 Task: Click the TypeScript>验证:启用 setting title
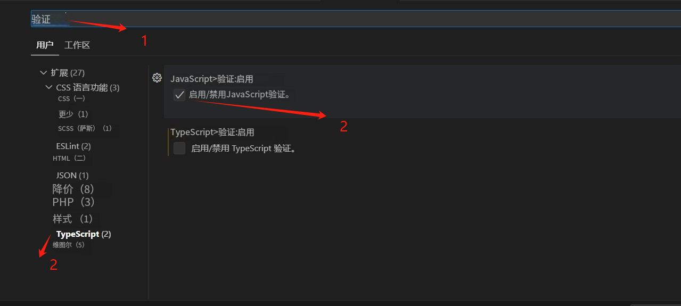[212, 132]
